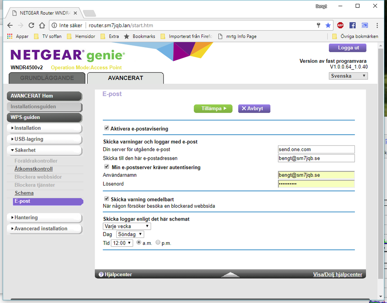
Task: Open the Söndag day dropdown
Action: [x=130, y=234]
